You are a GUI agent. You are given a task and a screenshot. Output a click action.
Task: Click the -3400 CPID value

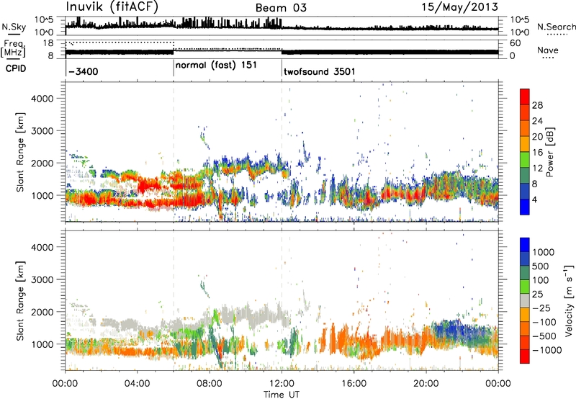coord(83,71)
